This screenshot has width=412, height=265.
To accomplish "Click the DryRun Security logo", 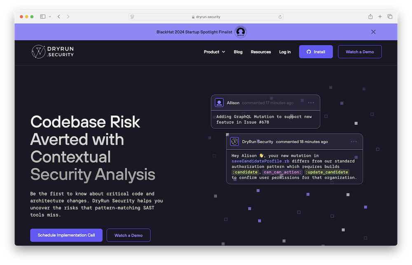I will 53,52.
